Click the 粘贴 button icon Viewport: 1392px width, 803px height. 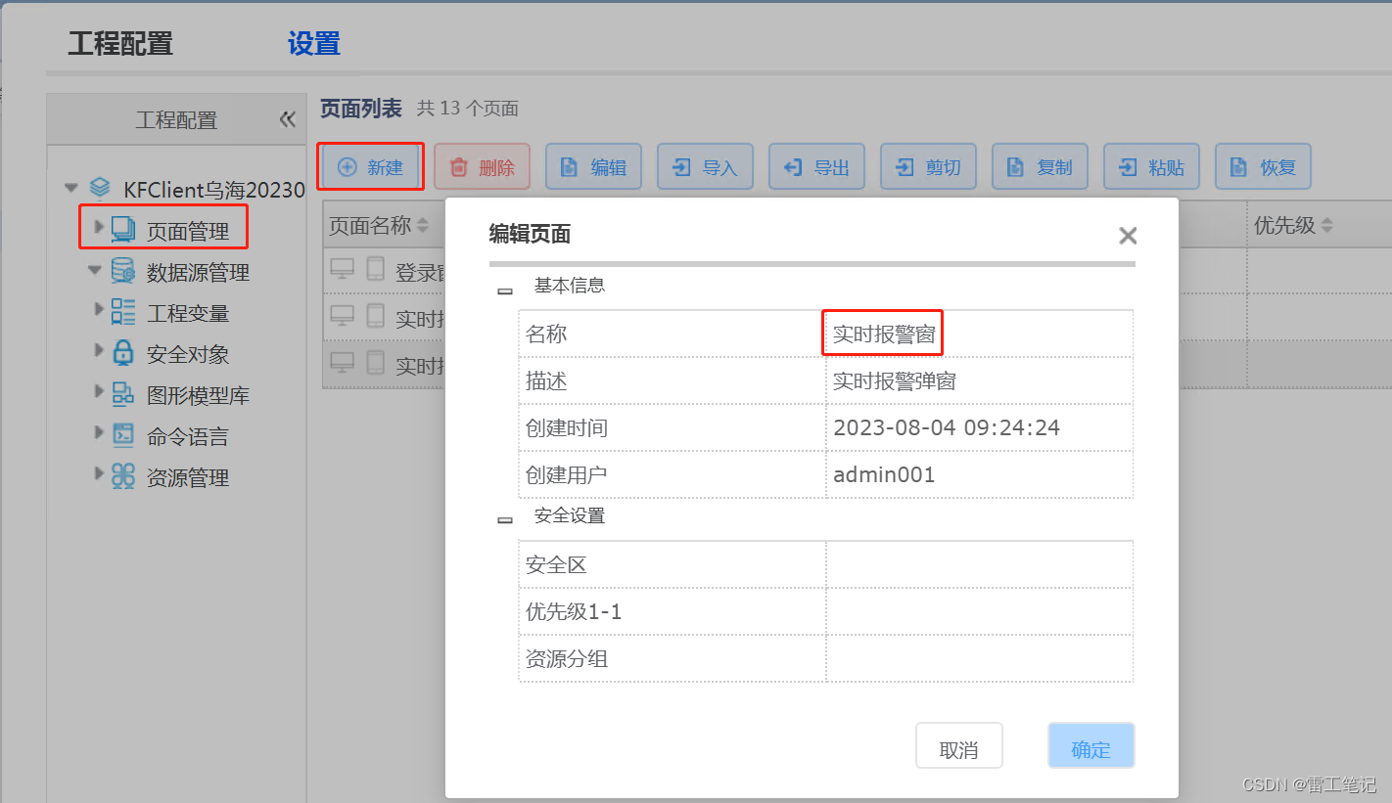coord(1128,167)
